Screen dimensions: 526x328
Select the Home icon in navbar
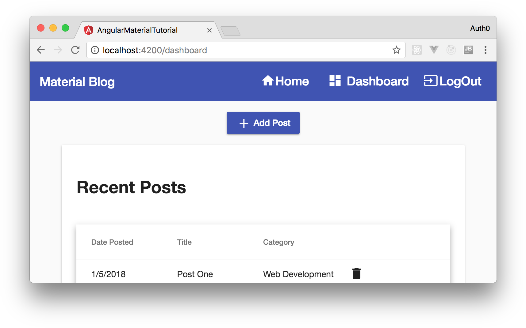coord(267,81)
